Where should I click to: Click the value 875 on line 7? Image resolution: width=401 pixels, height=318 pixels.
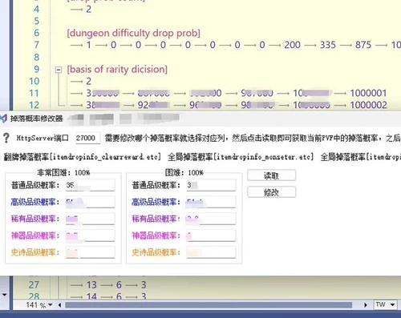coord(363,45)
